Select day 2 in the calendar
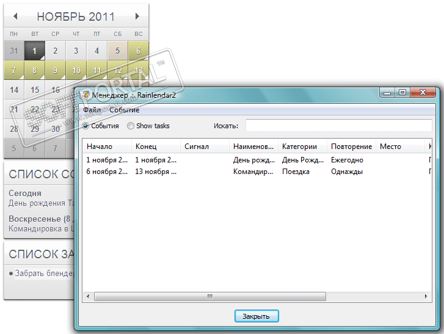Image resolution: width=444 pixels, height=334 pixels. [55, 51]
